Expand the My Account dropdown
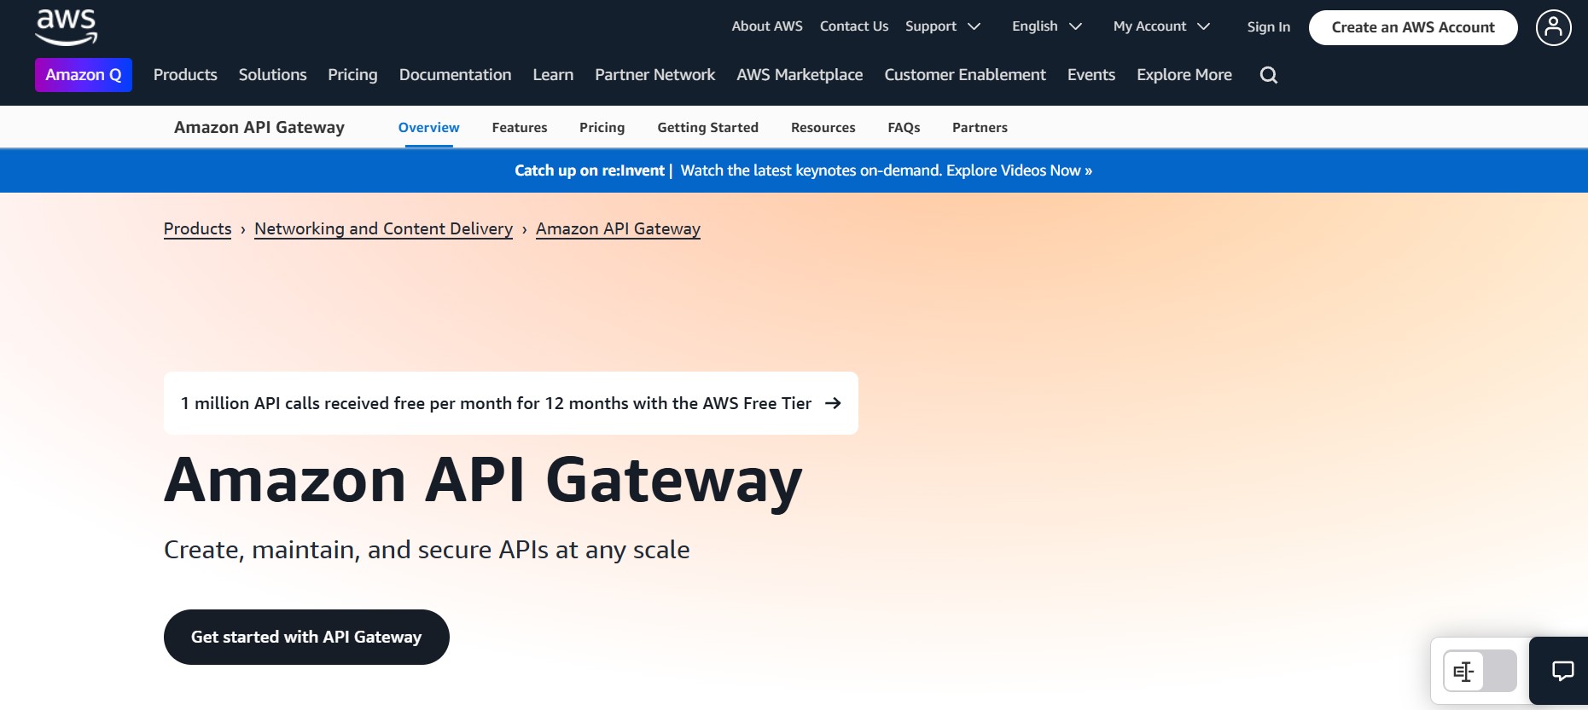The width and height of the screenshot is (1588, 710). 1160,26
